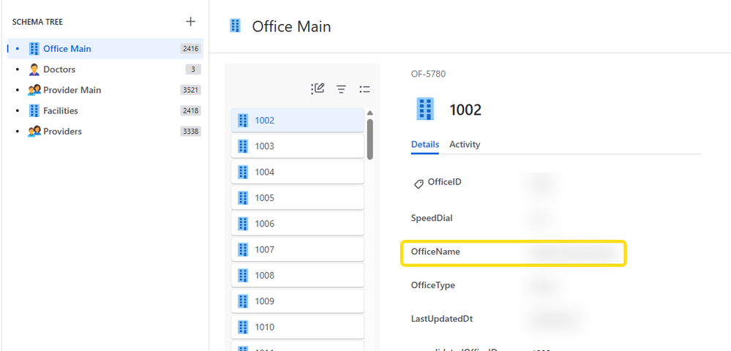Screen dimensions: 731x351
Task: Select Providers object type in schema tree
Action: point(62,132)
